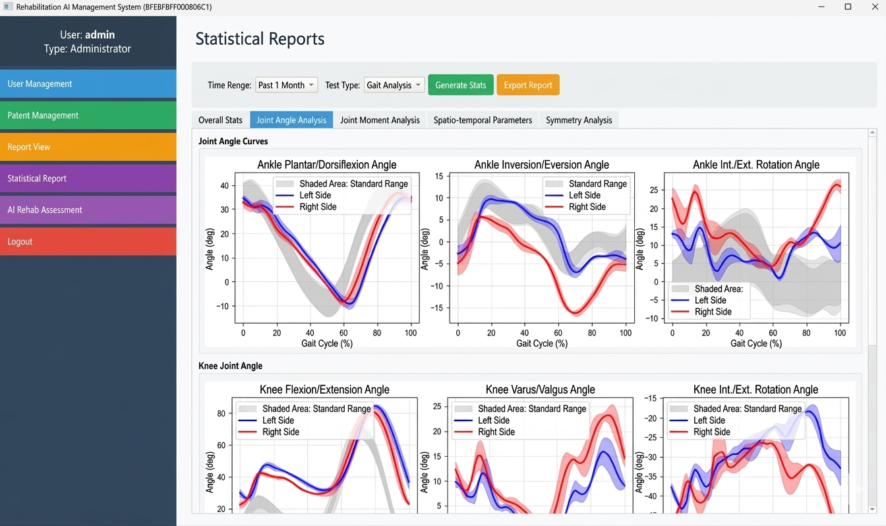This screenshot has height=526, width=886.
Task: Switch to the Overall Stats tab
Action: pos(220,120)
